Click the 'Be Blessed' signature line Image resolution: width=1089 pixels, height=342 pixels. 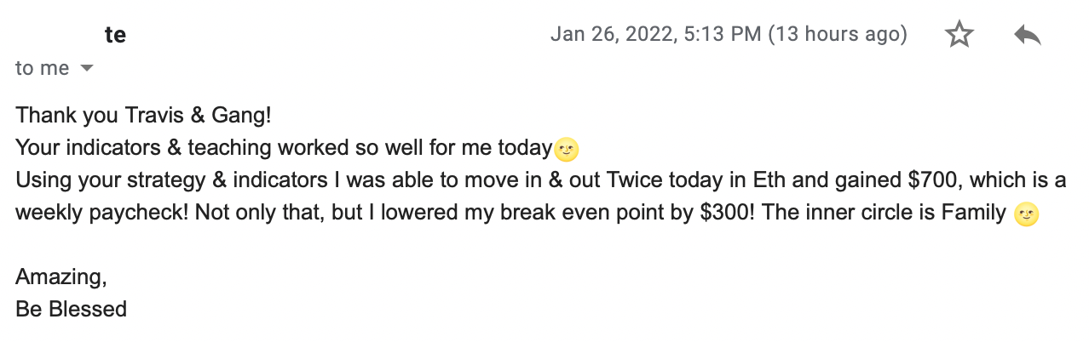[x=72, y=309]
